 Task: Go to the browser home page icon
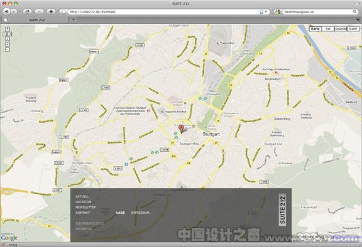(x=51, y=11)
